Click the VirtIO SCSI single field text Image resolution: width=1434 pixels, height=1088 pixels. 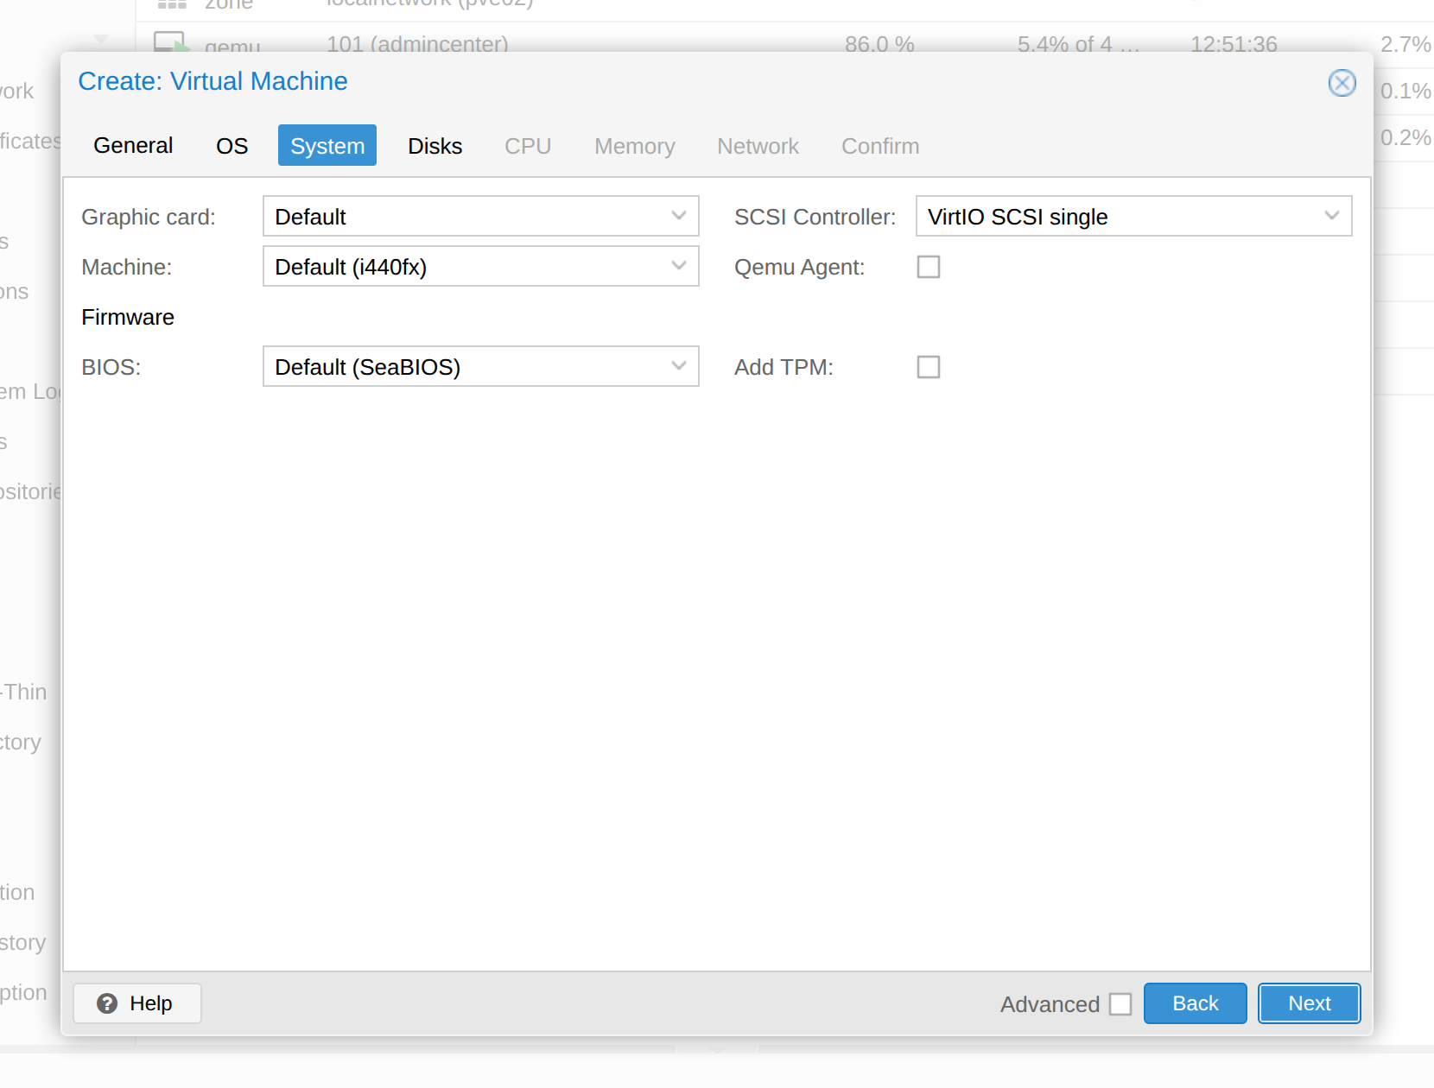1018,217
